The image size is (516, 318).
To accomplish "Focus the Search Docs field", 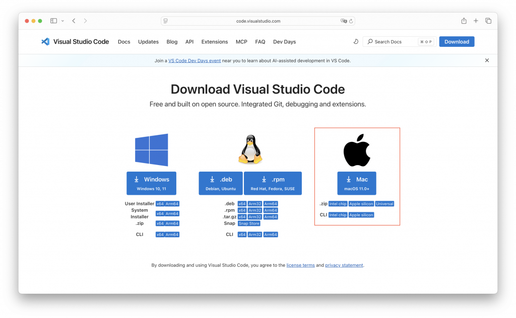I will pos(399,42).
